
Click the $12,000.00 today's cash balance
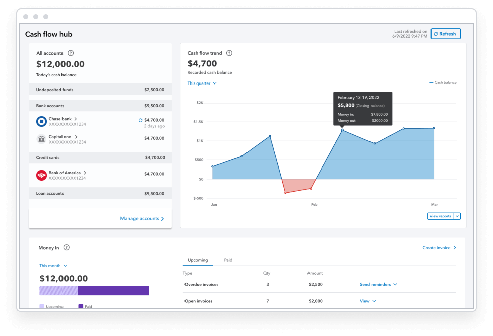60,64
